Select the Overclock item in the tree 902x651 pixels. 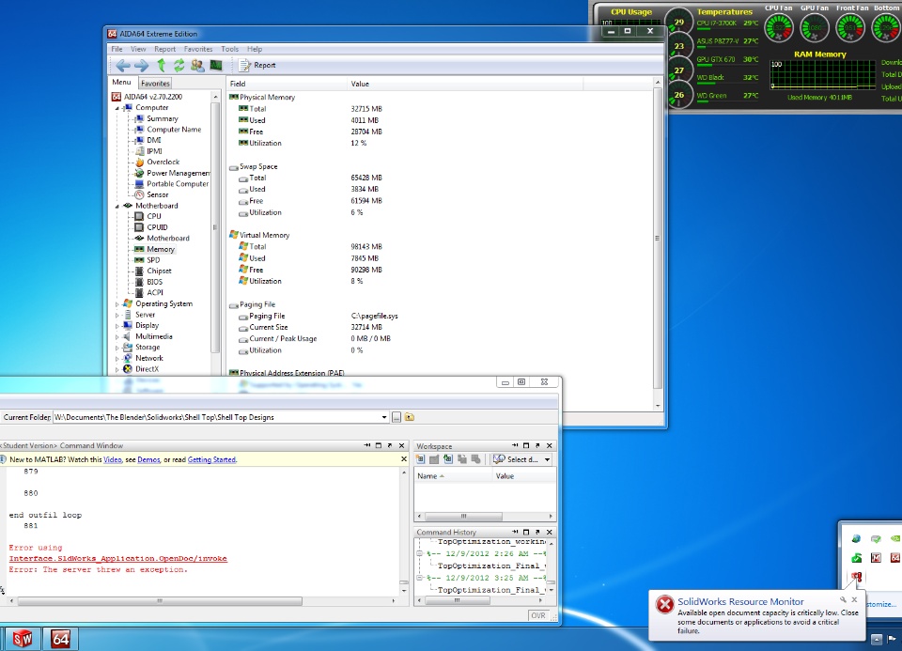[x=163, y=163]
